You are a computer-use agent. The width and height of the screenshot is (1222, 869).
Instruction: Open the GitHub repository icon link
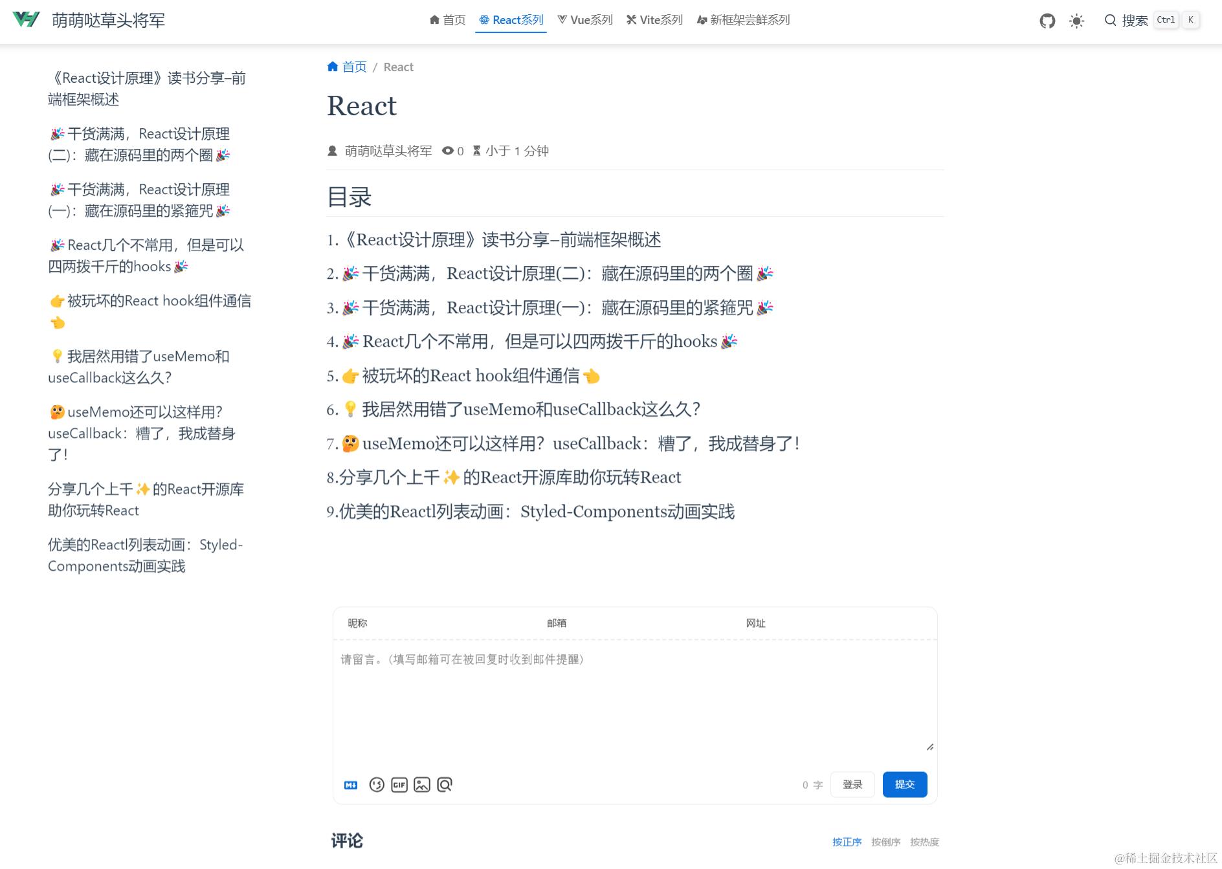click(1047, 21)
